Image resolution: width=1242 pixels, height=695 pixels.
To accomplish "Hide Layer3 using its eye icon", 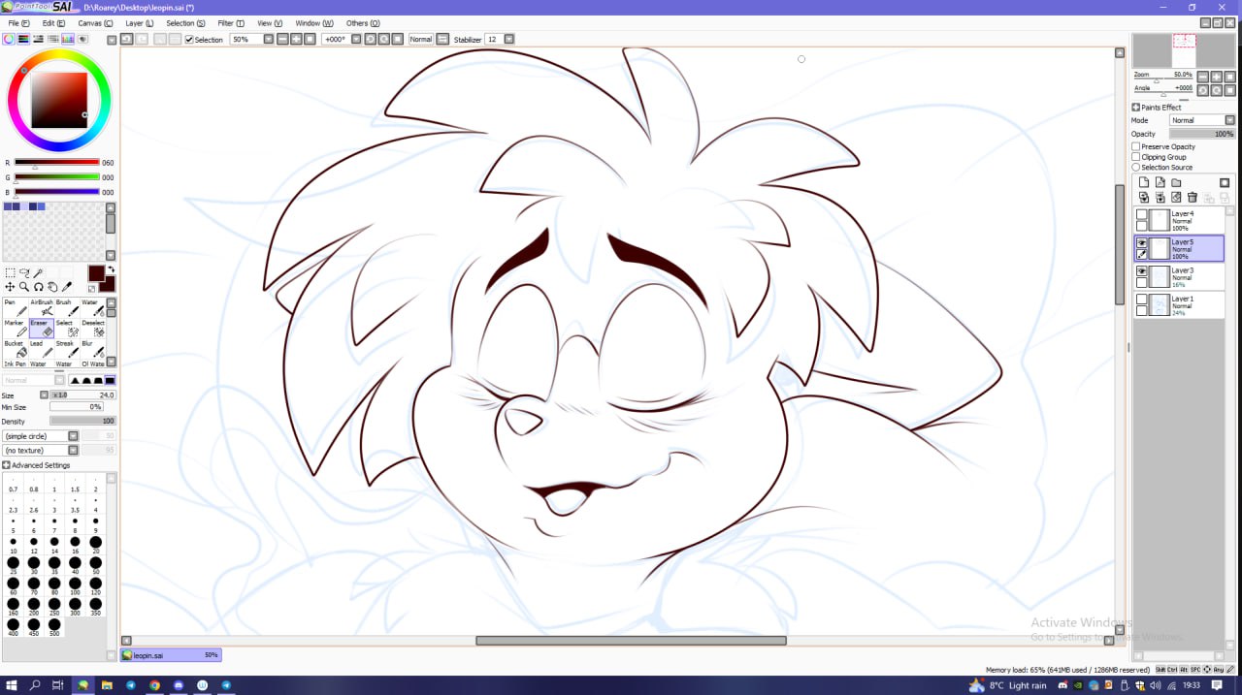I will click(1142, 271).
